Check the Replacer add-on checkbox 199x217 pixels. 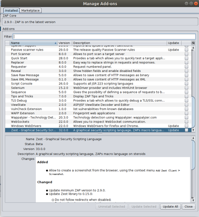tap(186, 62)
